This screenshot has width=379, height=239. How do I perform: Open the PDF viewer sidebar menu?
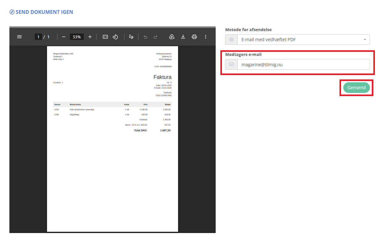coord(19,36)
